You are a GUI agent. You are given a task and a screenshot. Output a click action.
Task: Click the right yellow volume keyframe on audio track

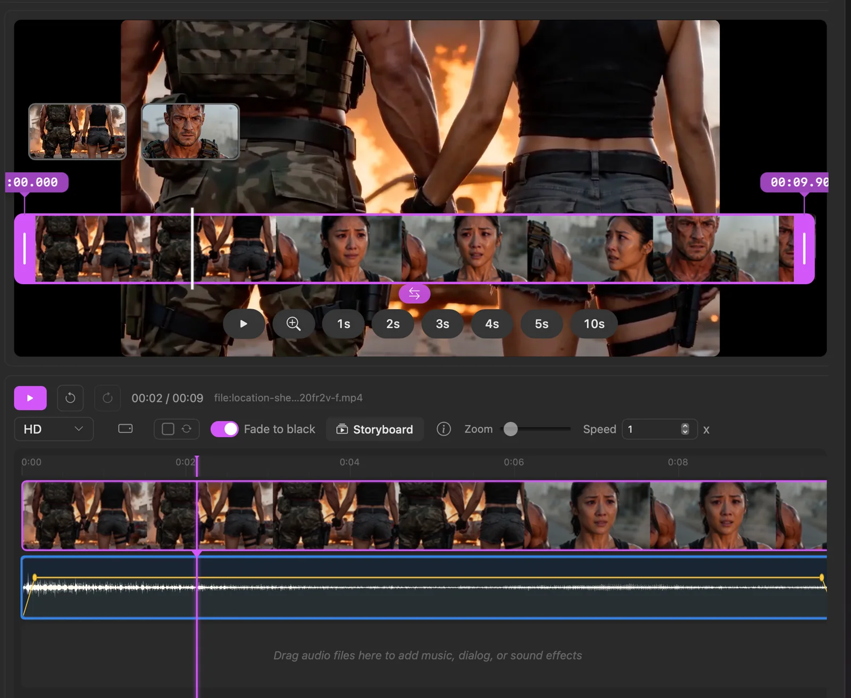(822, 577)
